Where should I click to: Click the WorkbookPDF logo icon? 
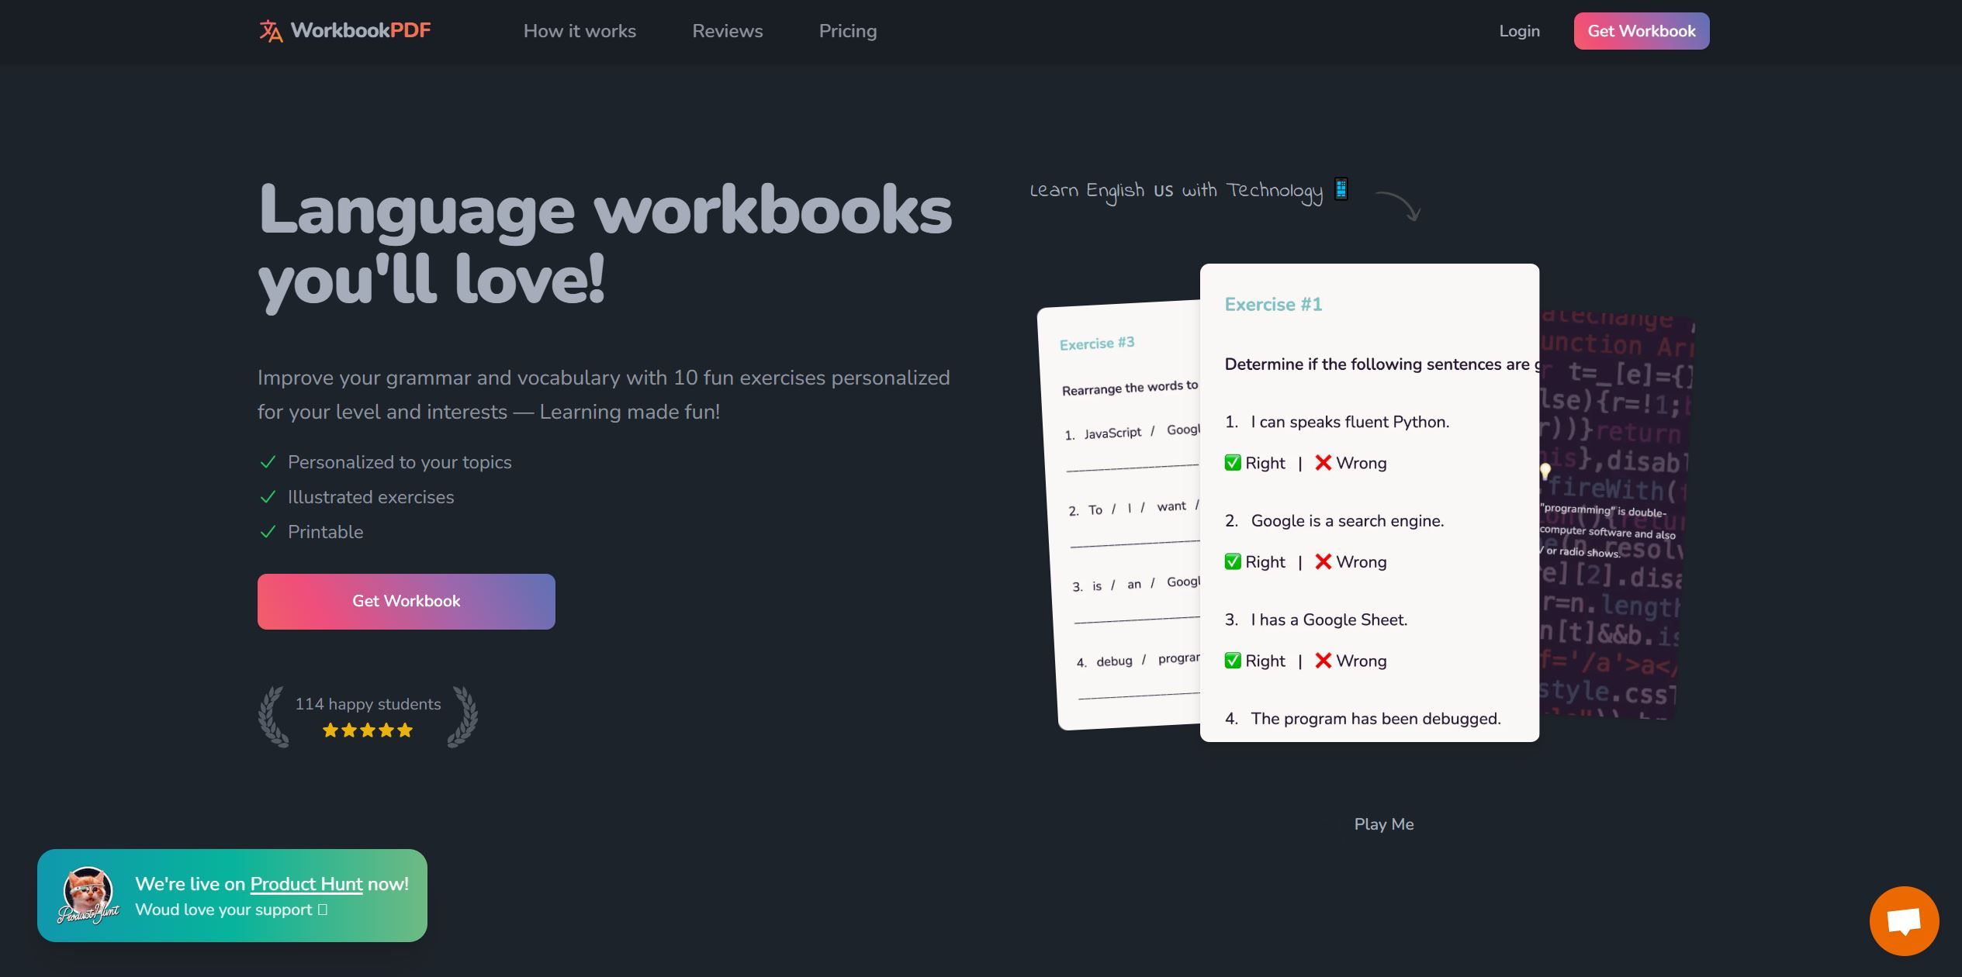pos(270,31)
